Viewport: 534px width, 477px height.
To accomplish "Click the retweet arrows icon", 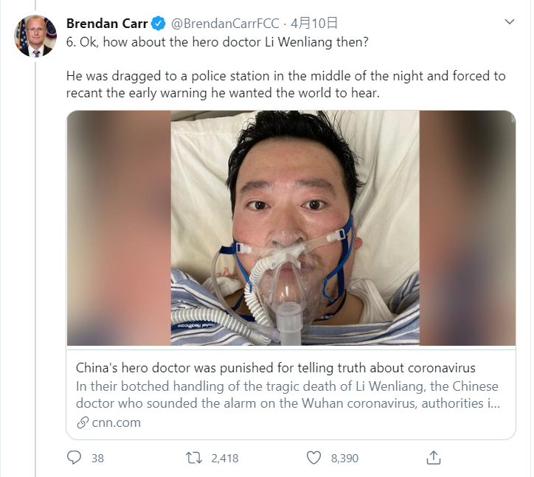I will coord(193,458).
